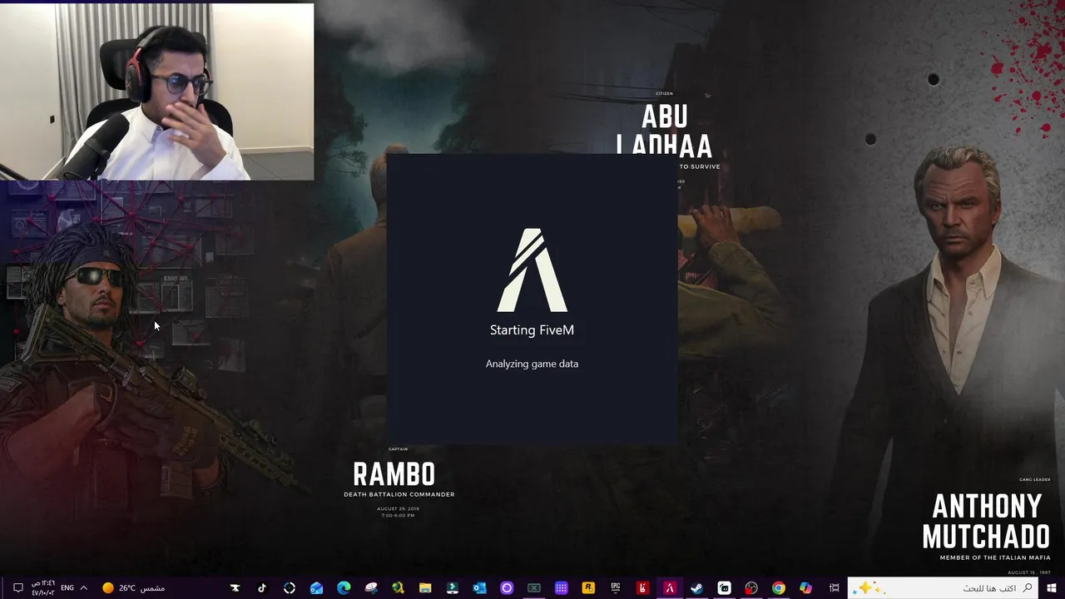Click the taskbar search box
This screenshot has width=1065, height=599.
click(944, 587)
